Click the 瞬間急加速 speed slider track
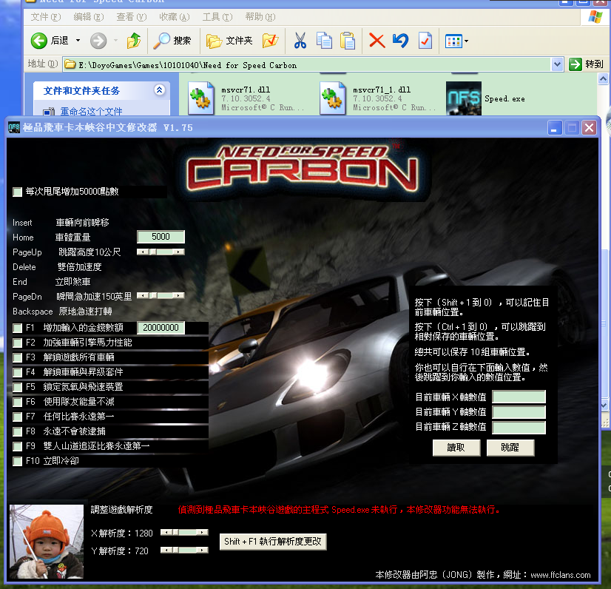Screen dimensions: 611x589 [161, 295]
